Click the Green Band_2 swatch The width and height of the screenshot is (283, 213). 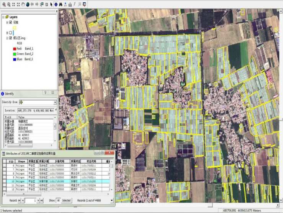point(15,54)
